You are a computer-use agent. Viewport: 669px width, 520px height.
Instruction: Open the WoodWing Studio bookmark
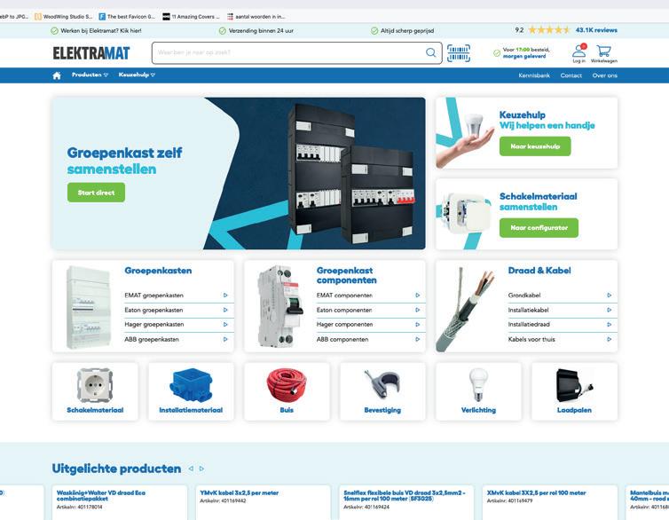pos(64,17)
